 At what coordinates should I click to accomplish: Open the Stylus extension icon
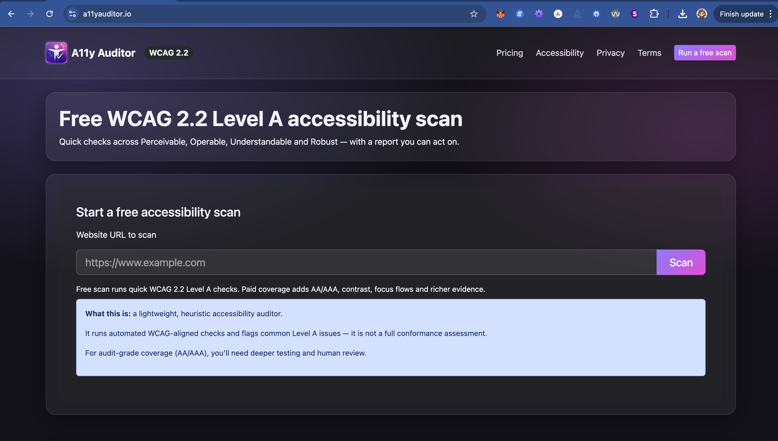(634, 14)
